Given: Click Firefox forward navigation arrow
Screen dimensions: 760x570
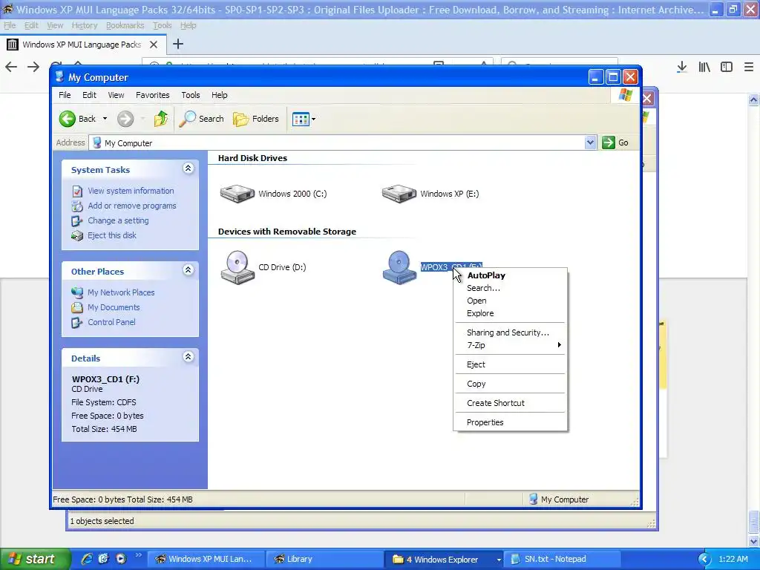Looking at the screenshot, I should tap(33, 67).
